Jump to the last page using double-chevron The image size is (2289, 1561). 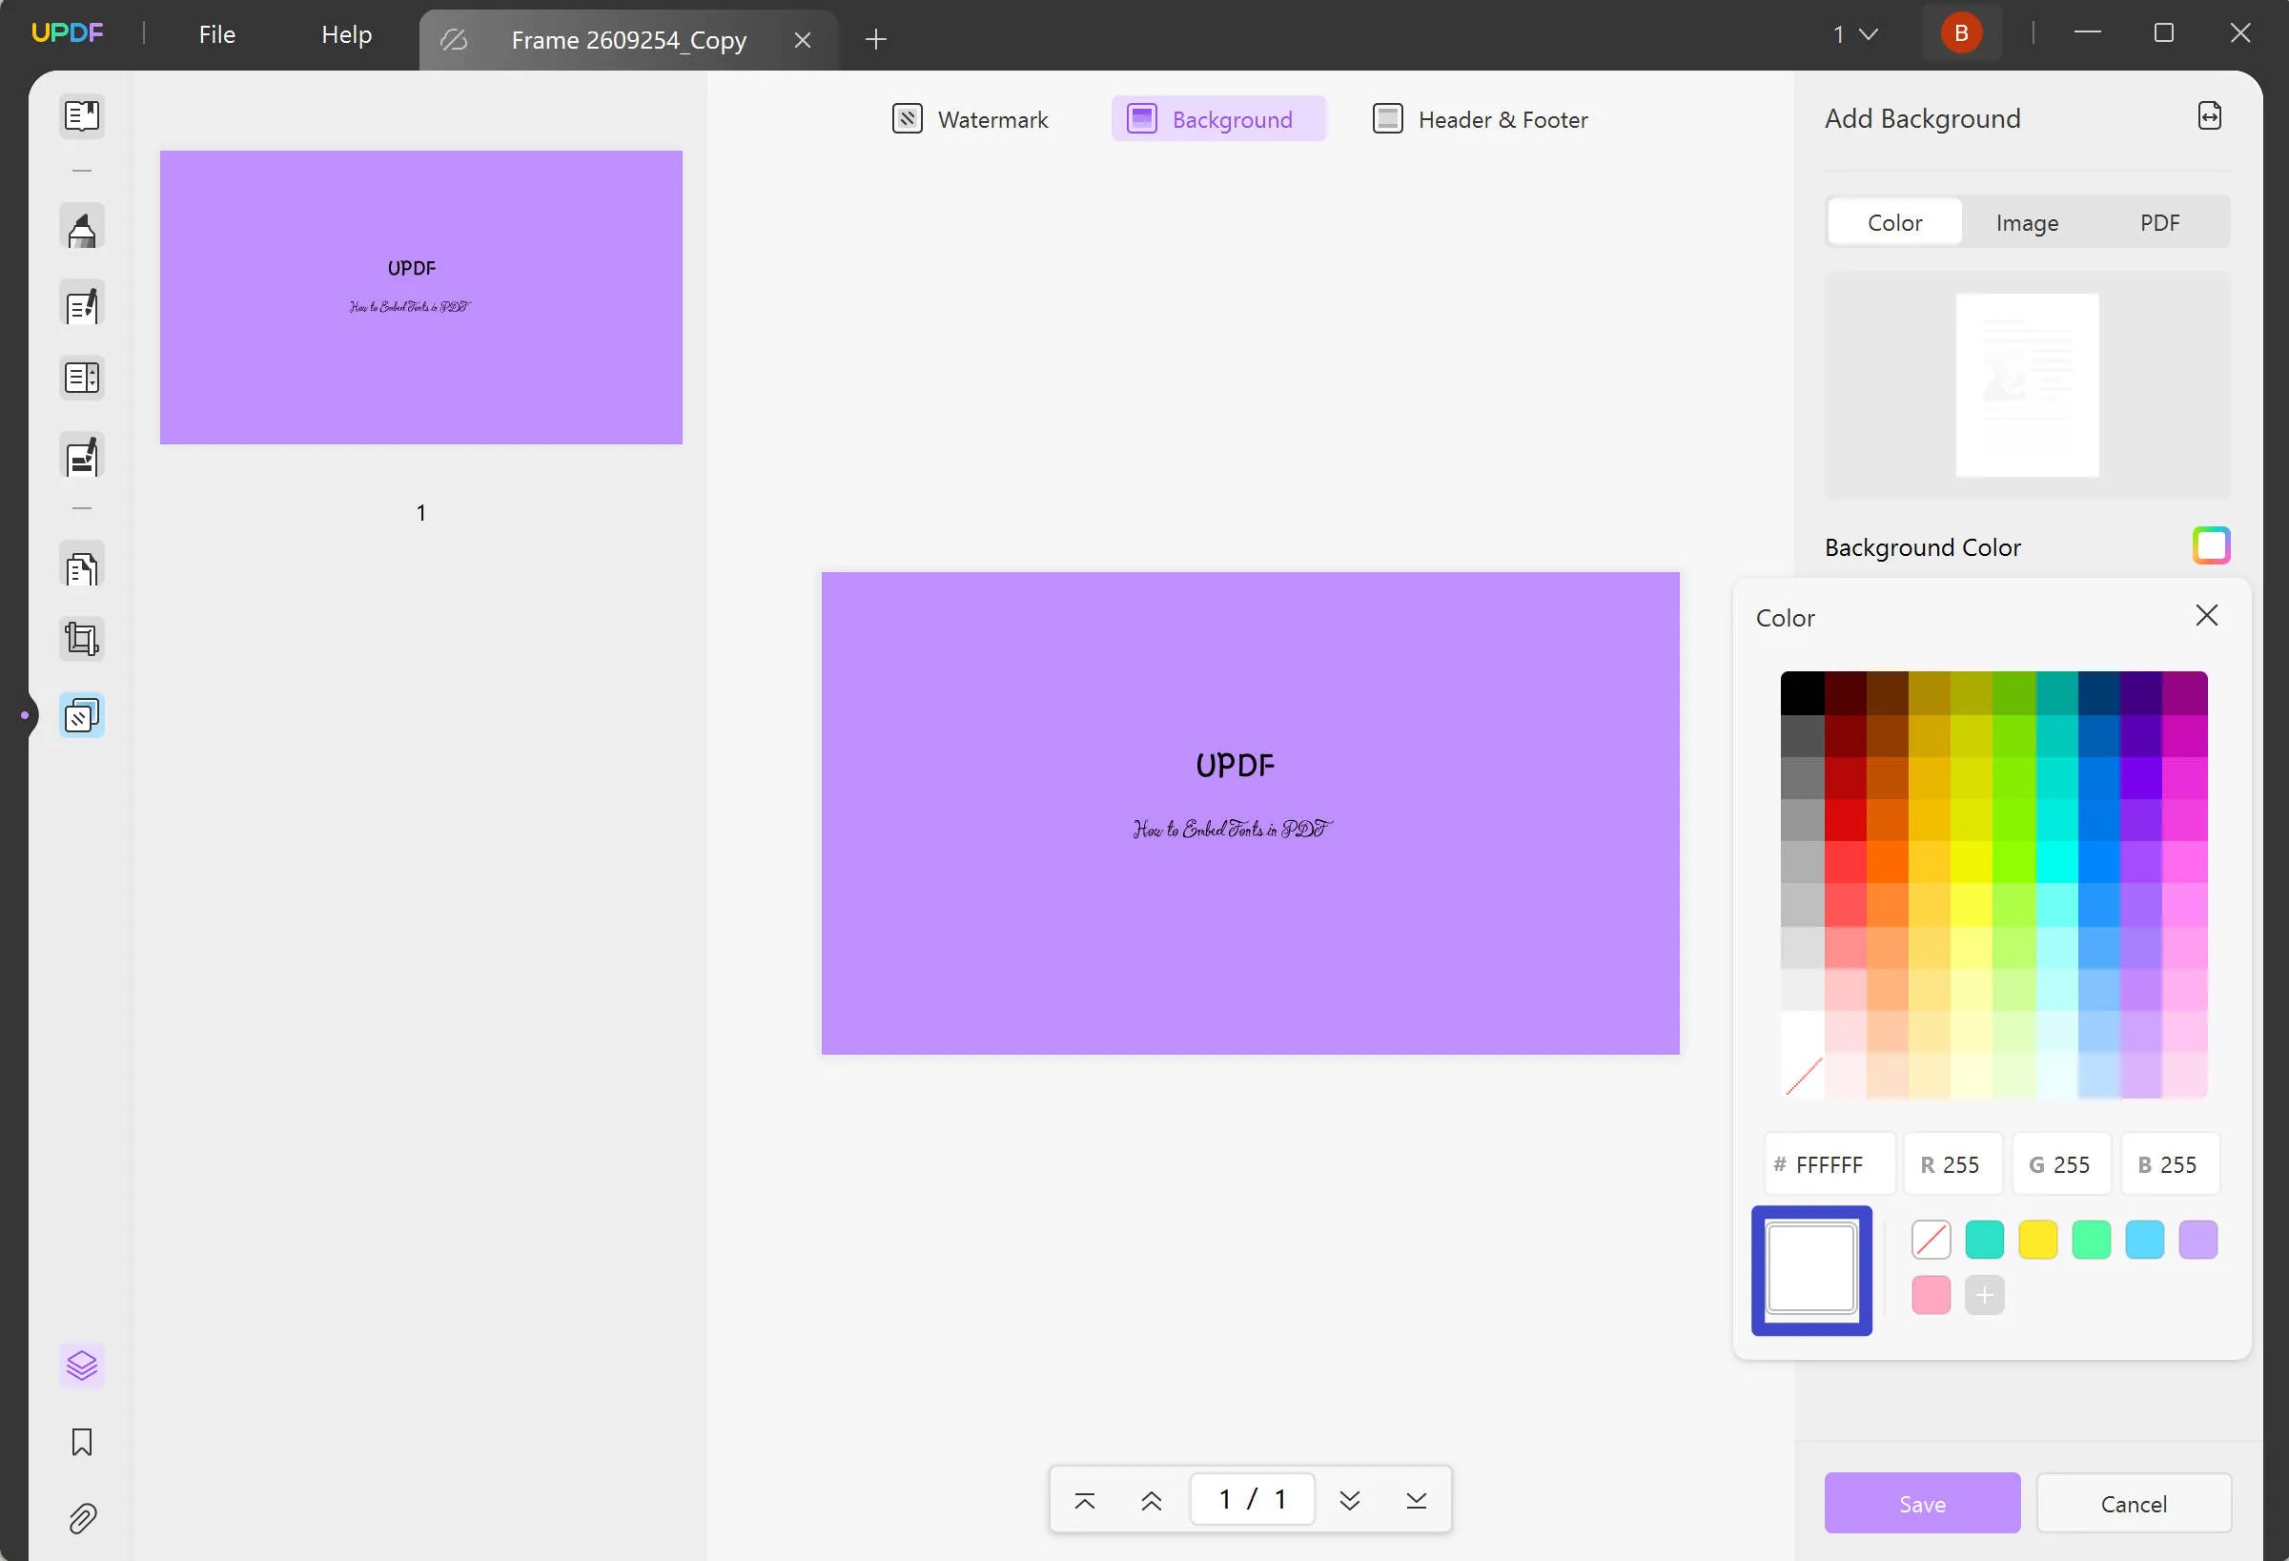pyautogui.click(x=1417, y=1499)
